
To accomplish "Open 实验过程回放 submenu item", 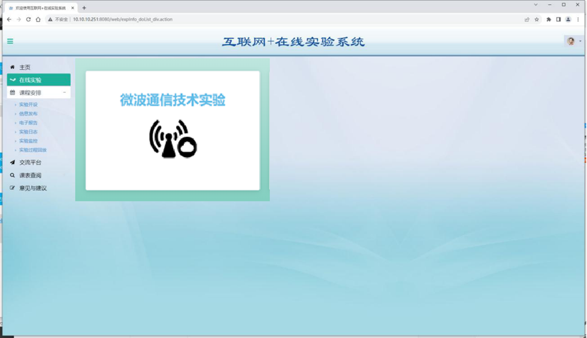I will coord(32,150).
